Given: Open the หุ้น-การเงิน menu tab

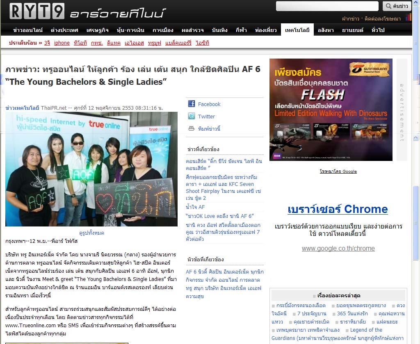Looking at the screenshot, I should point(130,30).
